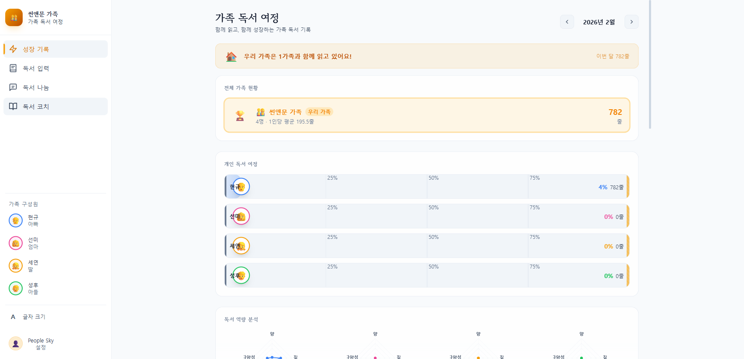Image resolution: width=744 pixels, height=359 pixels.
Task: Click the lightning icon beside 성장 기록
Action: (x=13, y=49)
